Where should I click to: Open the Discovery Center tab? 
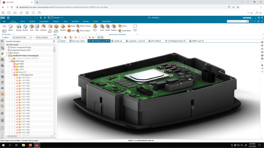(x=78, y=41)
